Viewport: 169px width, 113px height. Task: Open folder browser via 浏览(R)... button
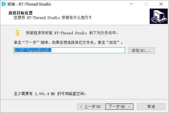coord(142,50)
